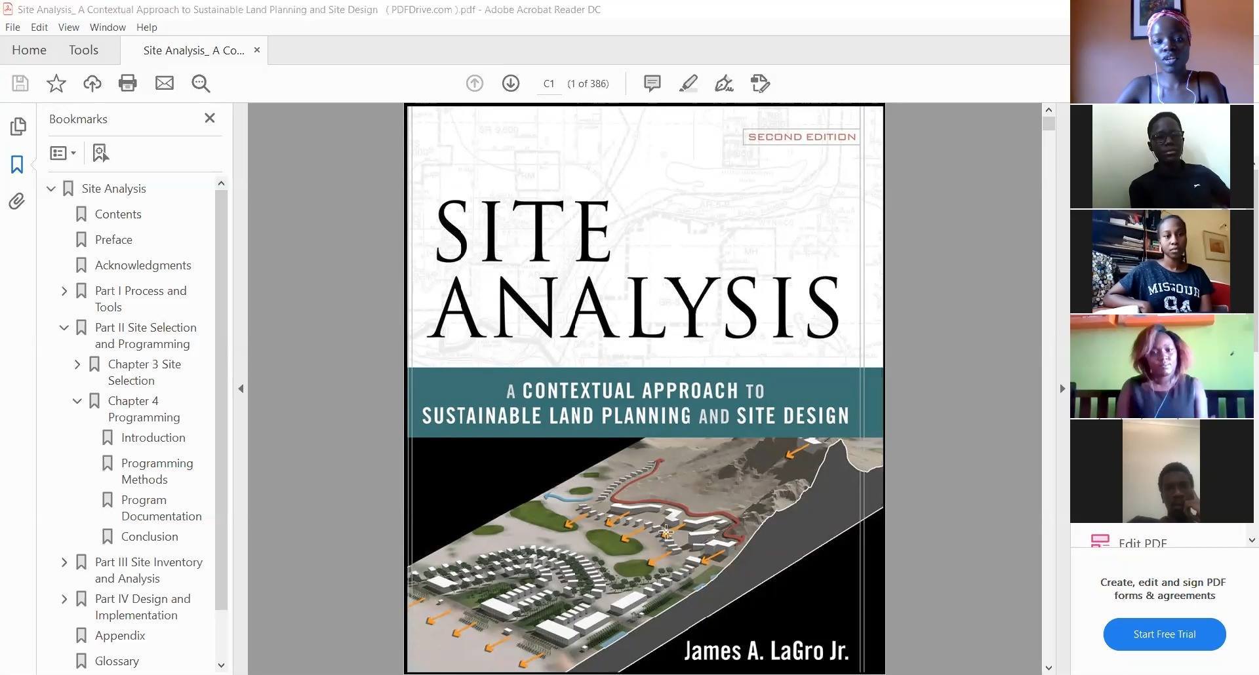Image resolution: width=1259 pixels, height=675 pixels.
Task: Open the Window menu
Action: pyautogui.click(x=108, y=27)
